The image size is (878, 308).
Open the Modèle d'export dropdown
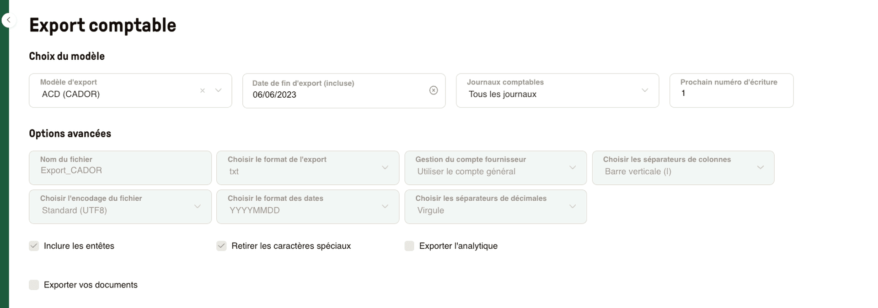219,90
